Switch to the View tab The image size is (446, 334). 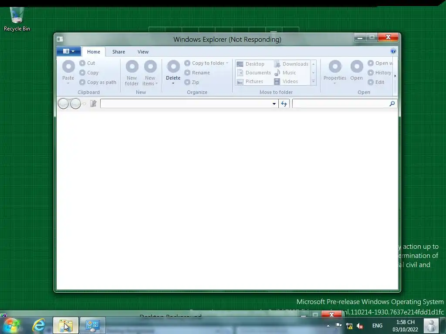tap(143, 52)
